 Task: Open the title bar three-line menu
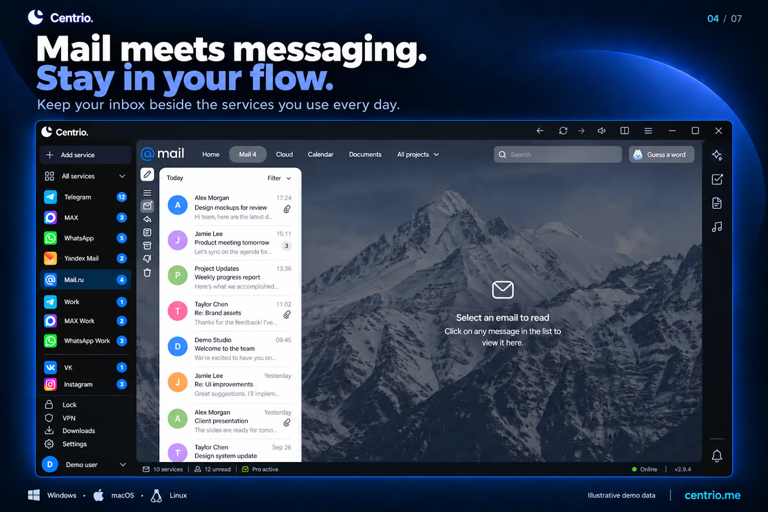[648, 131]
